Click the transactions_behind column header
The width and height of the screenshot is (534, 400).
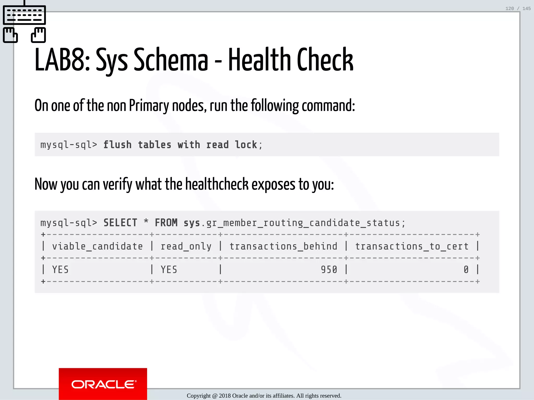pyautogui.click(x=283, y=246)
